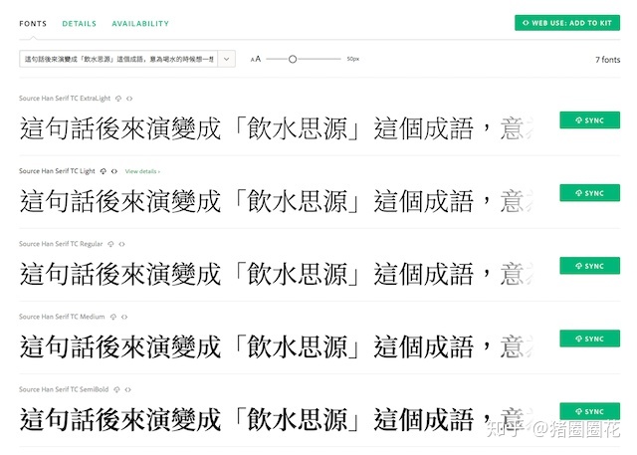Click the small/large AA size icon

pos(256,60)
